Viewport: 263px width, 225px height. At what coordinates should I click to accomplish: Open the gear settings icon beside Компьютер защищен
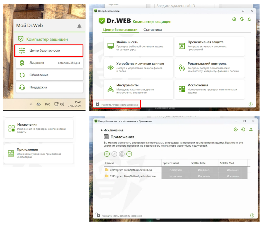[234, 19]
